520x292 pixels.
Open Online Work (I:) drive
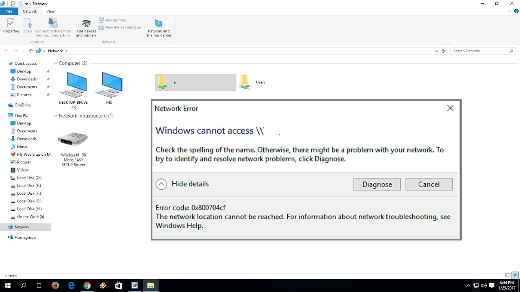pos(30,217)
